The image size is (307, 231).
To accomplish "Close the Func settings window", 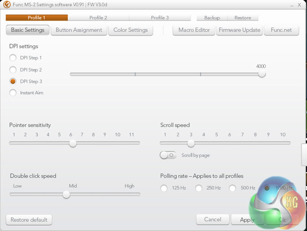I will 299,5.
